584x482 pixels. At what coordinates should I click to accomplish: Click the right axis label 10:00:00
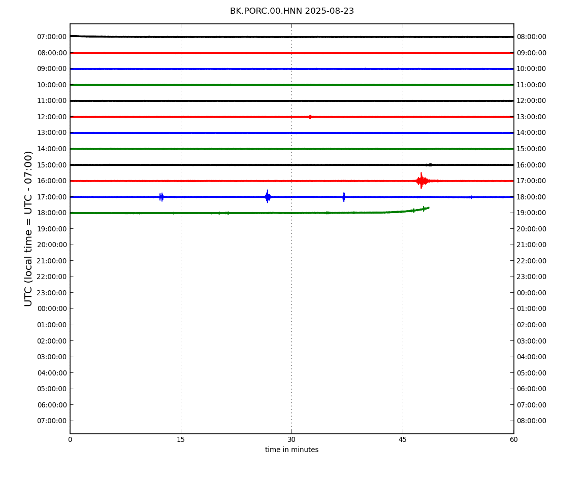pyautogui.click(x=532, y=69)
